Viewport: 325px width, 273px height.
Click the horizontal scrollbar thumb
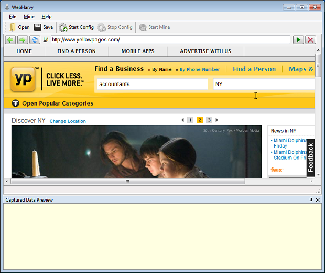128,181
